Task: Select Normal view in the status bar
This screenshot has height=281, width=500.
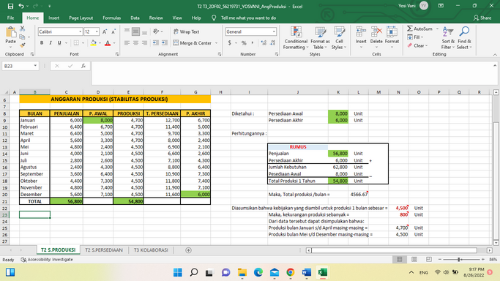Action: tap(399, 259)
